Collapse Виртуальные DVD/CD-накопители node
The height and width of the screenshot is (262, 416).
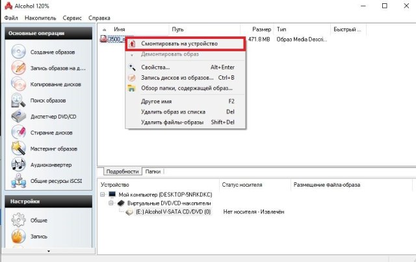[110, 203]
